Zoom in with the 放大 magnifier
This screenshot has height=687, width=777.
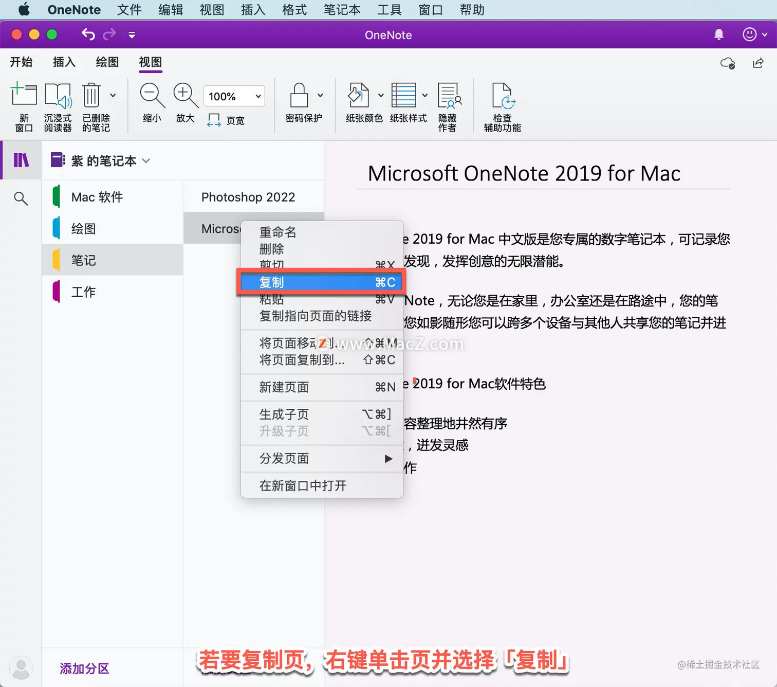coord(186,102)
